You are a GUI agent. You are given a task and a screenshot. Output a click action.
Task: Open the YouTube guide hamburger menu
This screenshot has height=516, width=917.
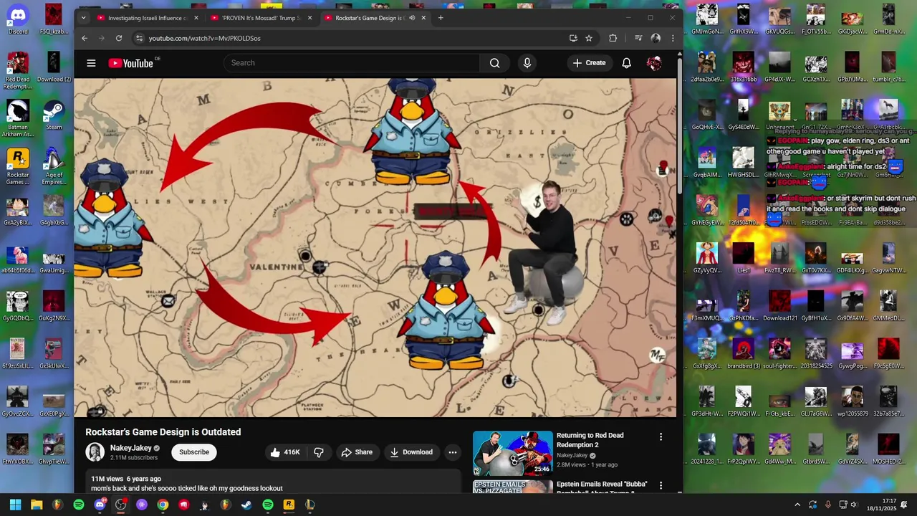[91, 63]
